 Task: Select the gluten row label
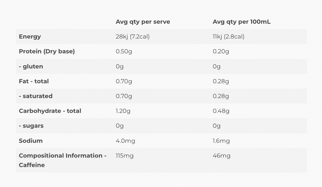[x=31, y=67]
